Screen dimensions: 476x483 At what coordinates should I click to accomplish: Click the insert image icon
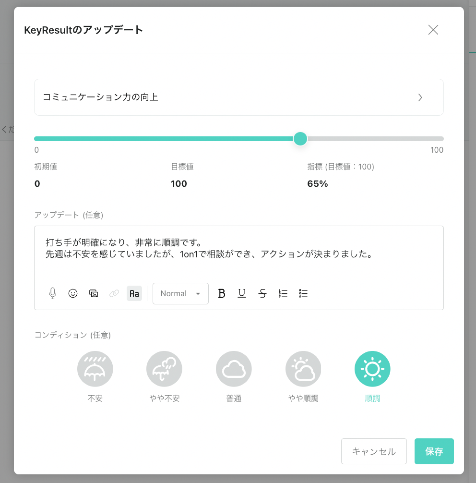point(94,293)
